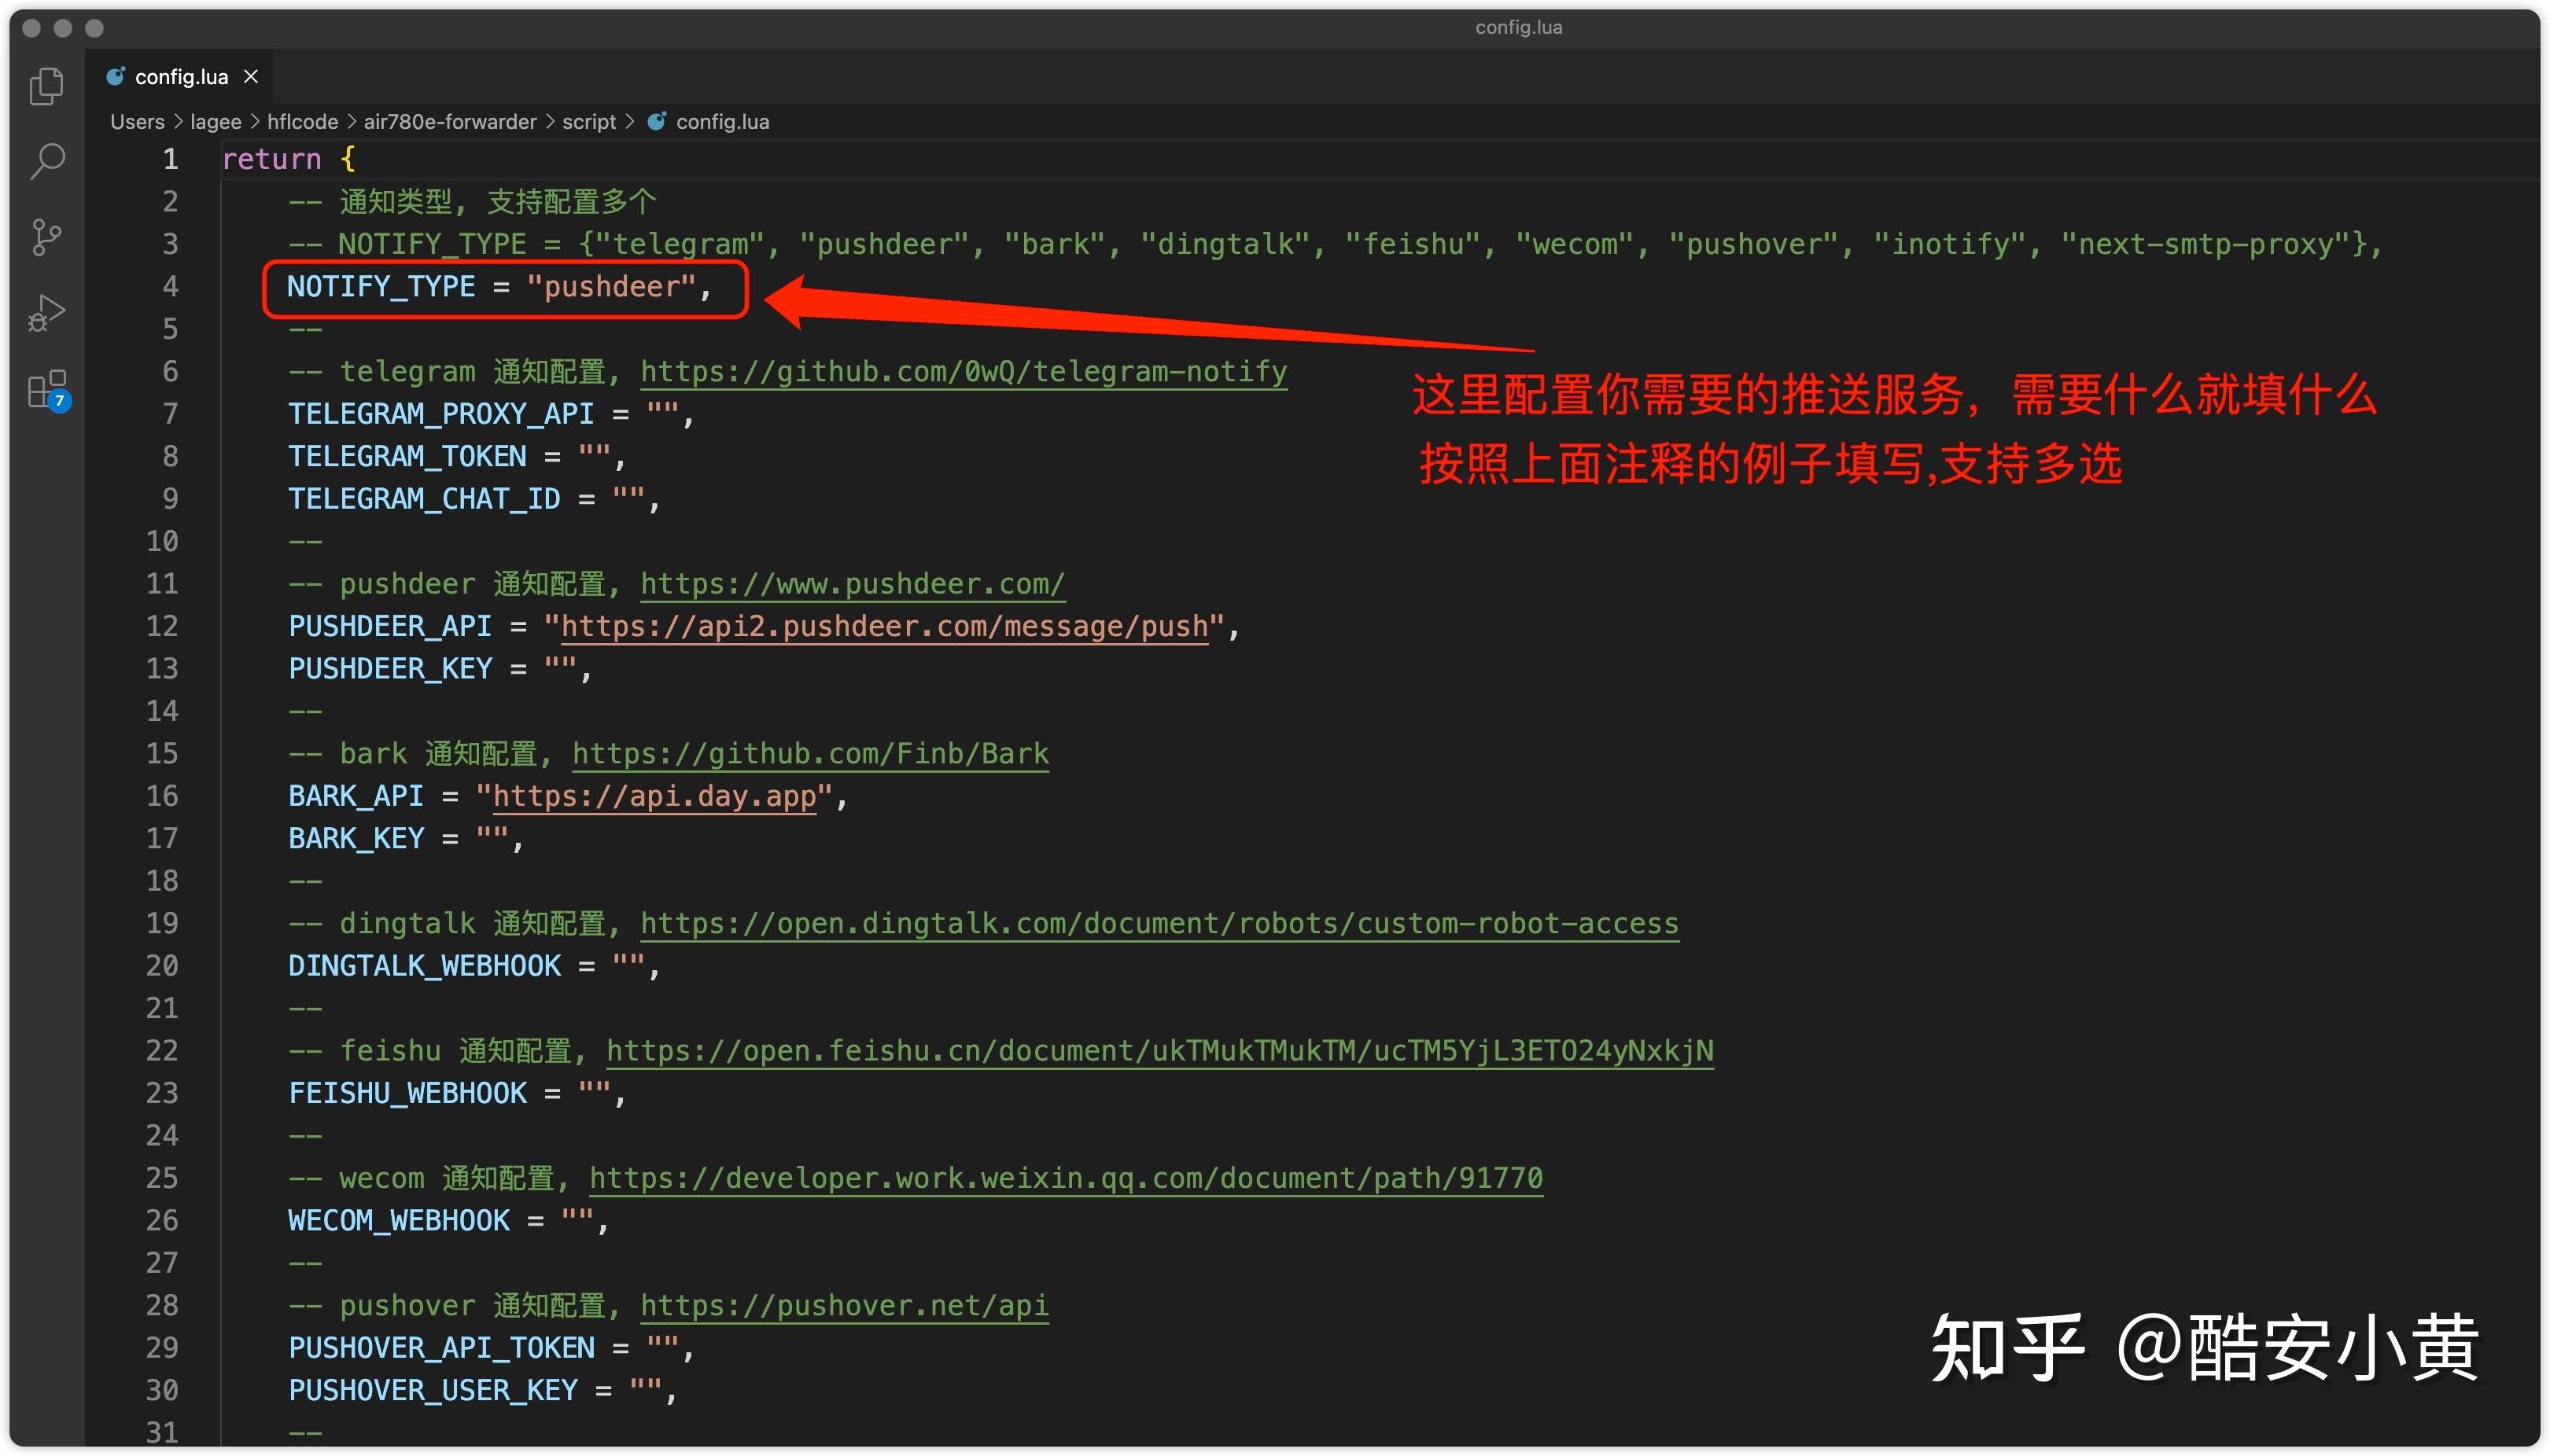Select air780e-forwarder breadcrumb segment
Screen dimensions: 2550x1456
pos(450,122)
